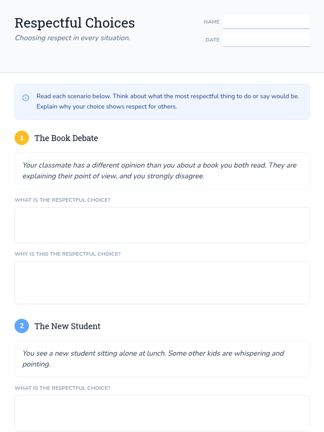
Task: Click the blue number 2 badge
Action: (22, 326)
